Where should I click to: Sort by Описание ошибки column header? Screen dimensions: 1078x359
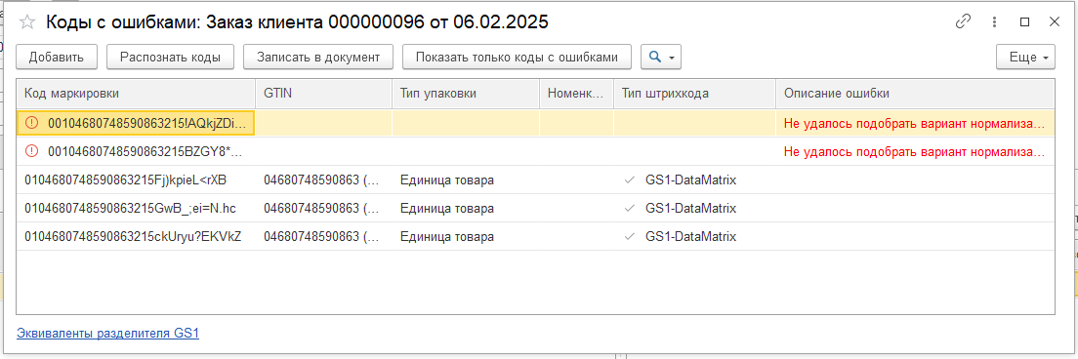point(915,94)
